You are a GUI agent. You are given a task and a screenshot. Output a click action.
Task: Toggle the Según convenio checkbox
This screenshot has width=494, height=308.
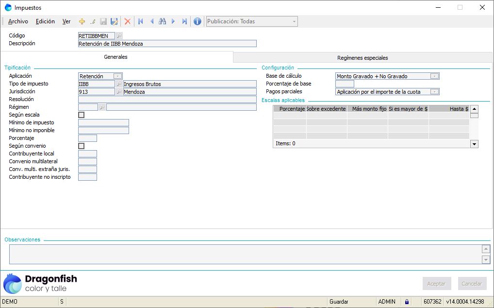[82, 146]
